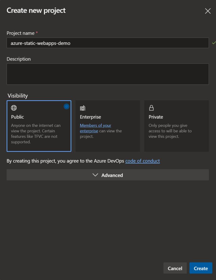Click the Create button
The image size is (216, 280).
click(201, 268)
